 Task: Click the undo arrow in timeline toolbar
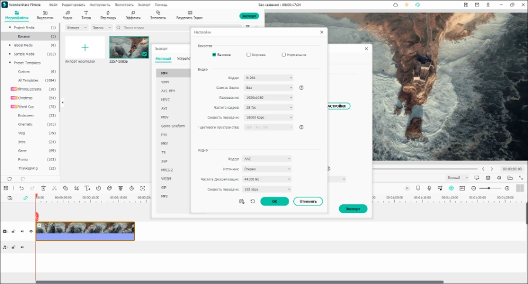coord(22,189)
